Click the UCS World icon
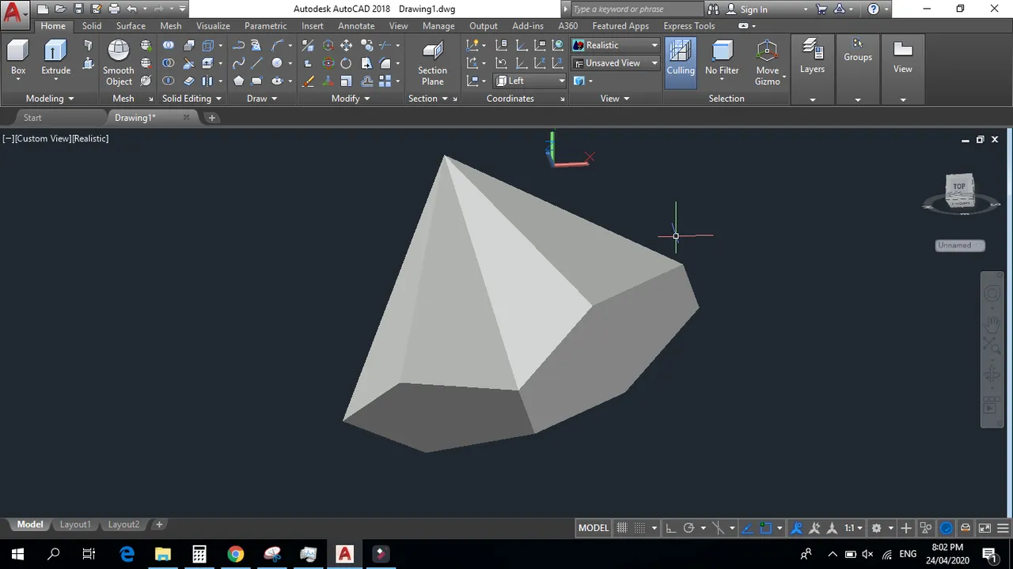The image size is (1013, 569). pos(559,45)
